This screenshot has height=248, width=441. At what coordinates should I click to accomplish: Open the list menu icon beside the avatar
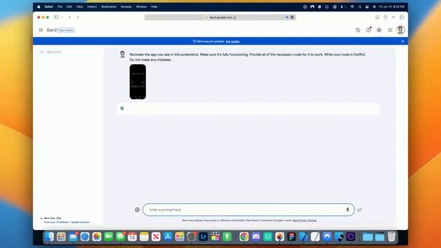[x=390, y=30]
